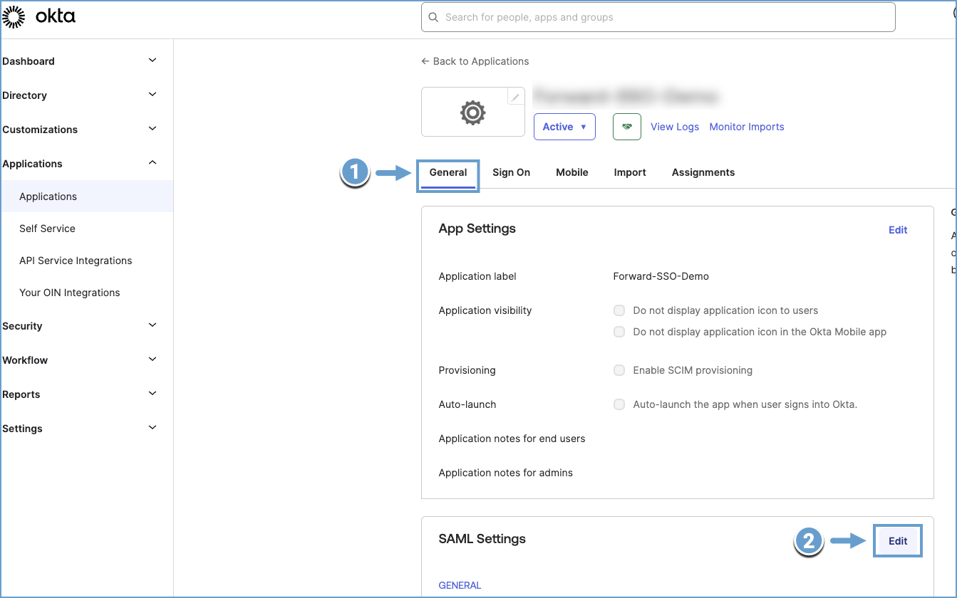
Task: Check 'Do not display application icon in Okta Mobile'
Action: (619, 331)
